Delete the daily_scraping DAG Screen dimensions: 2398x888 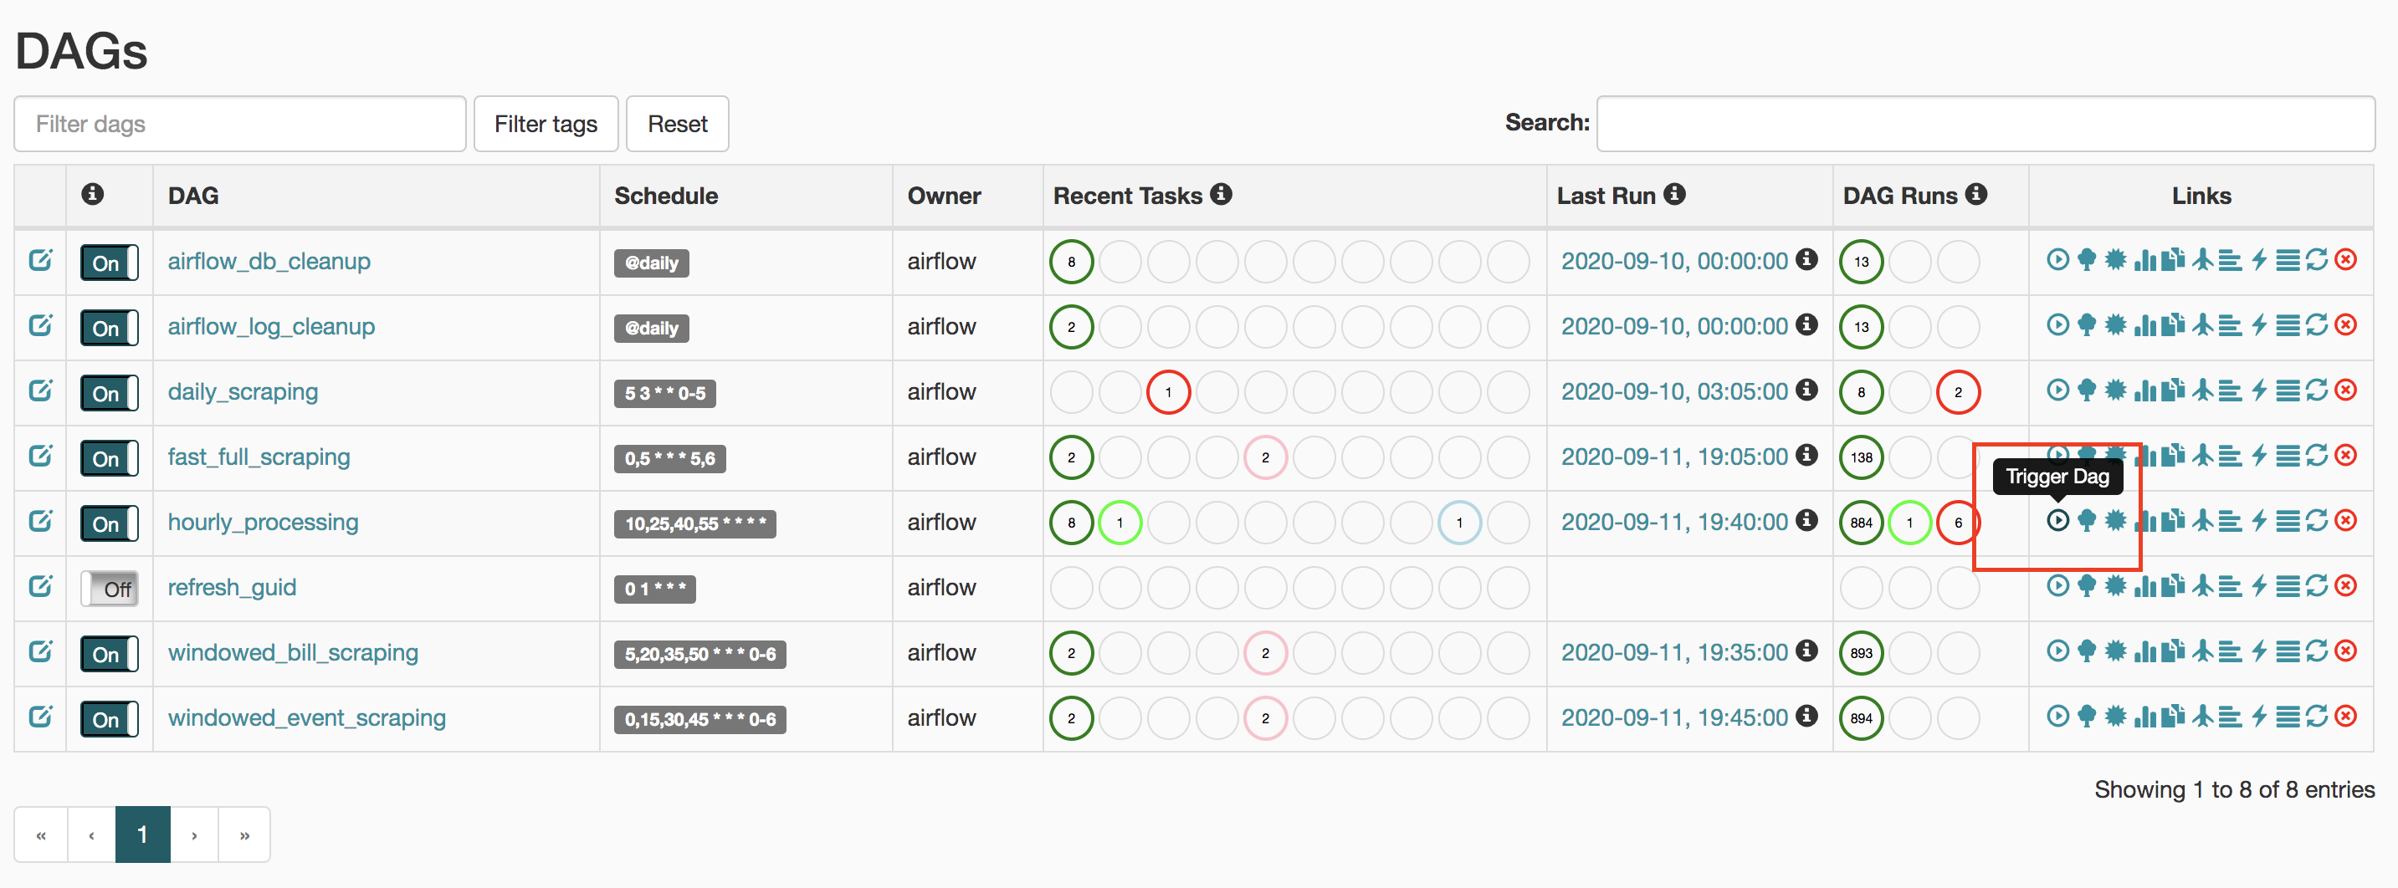[x=2346, y=390]
